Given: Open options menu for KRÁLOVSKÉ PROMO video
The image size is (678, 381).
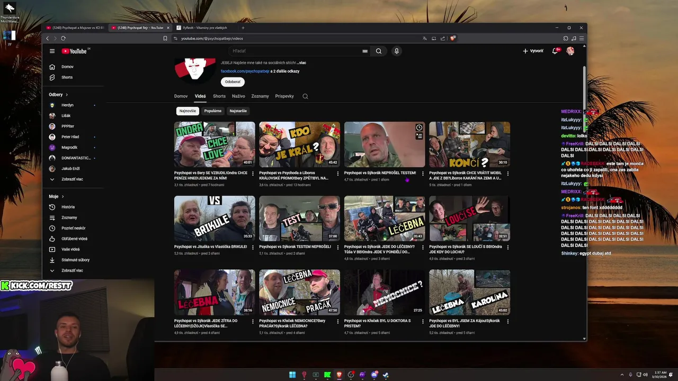Looking at the screenshot, I should [x=337, y=174].
